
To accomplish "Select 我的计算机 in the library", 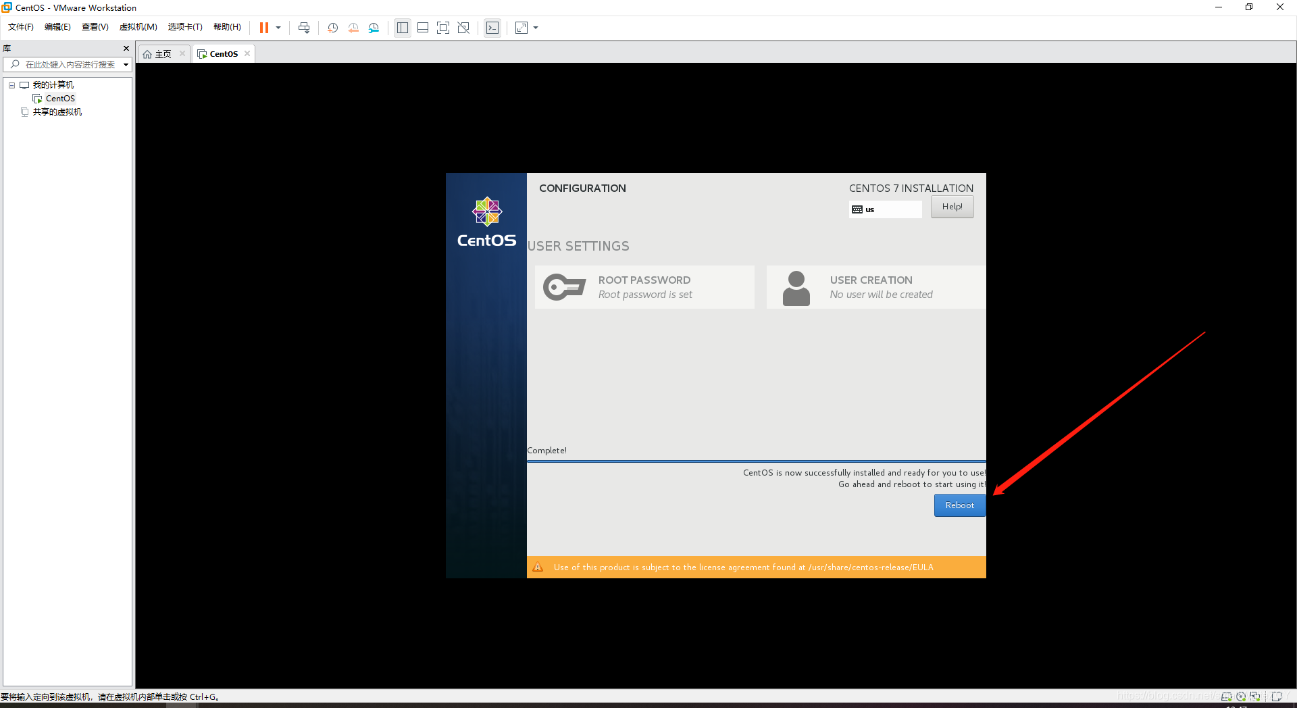I will pos(53,85).
